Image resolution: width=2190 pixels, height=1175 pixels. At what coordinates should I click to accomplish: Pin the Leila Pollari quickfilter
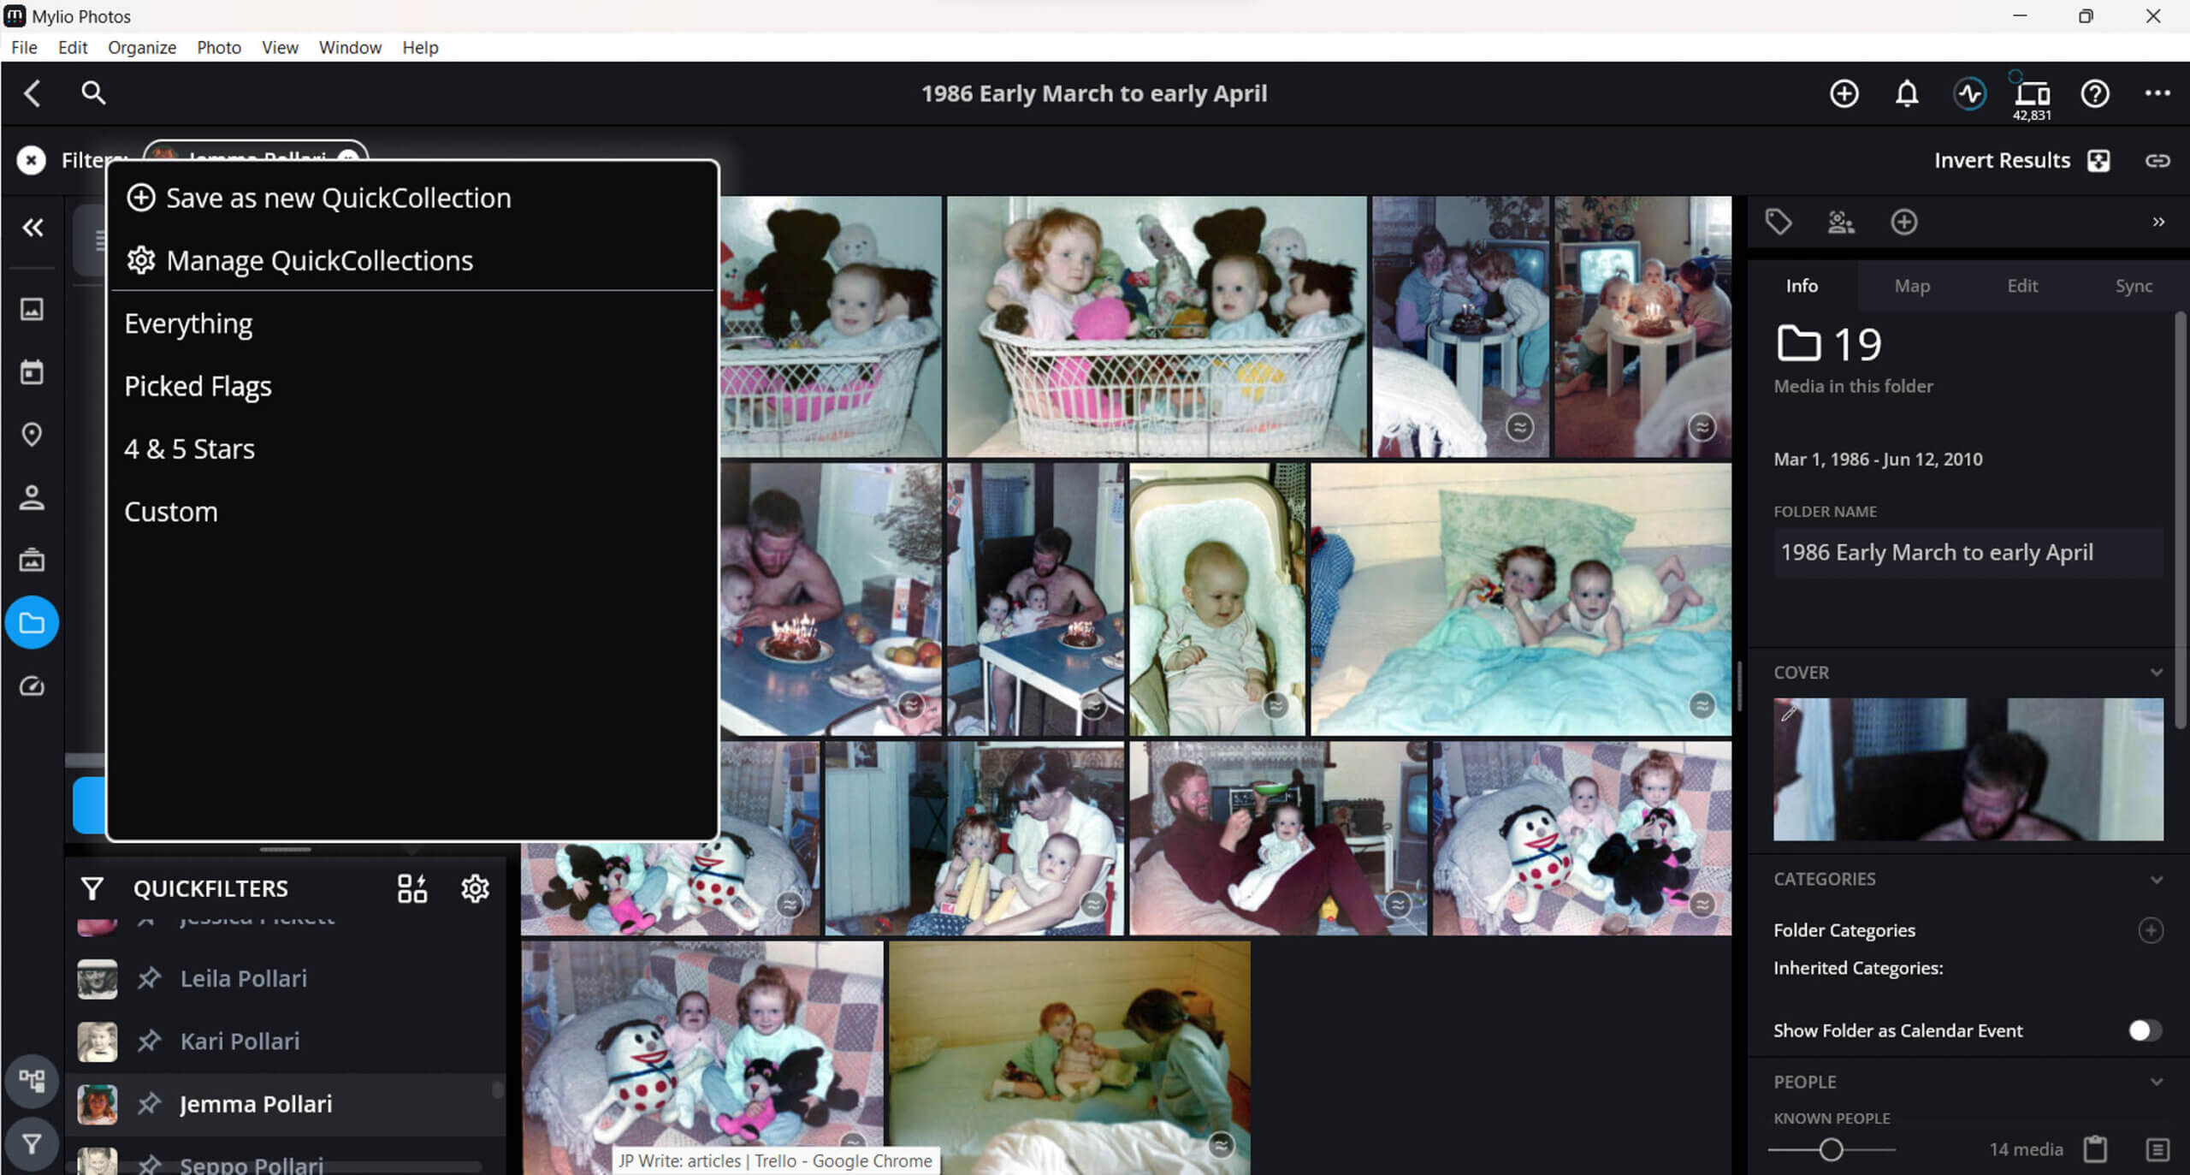(150, 978)
